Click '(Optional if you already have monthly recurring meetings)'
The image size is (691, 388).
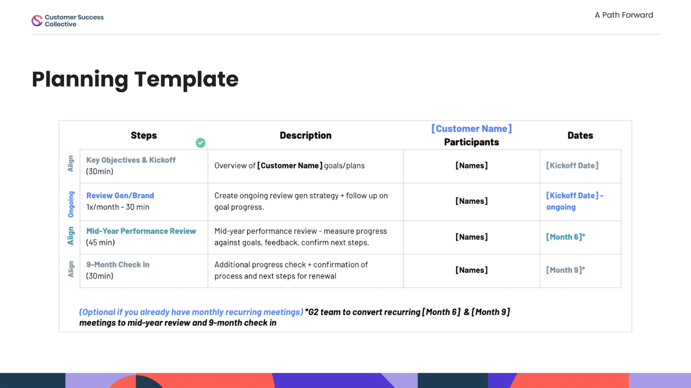click(191, 312)
